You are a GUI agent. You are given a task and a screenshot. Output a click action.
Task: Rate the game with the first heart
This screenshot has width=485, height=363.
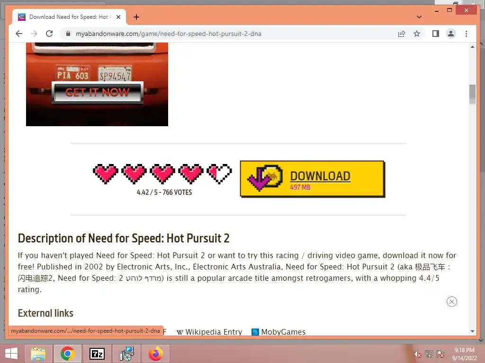pos(106,174)
